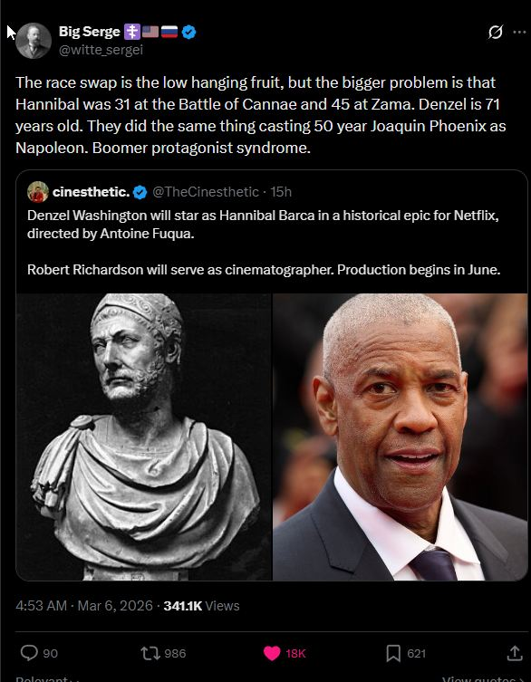Open the @witte_sergei handle link
This screenshot has height=682, width=531.
click(101, 50)
